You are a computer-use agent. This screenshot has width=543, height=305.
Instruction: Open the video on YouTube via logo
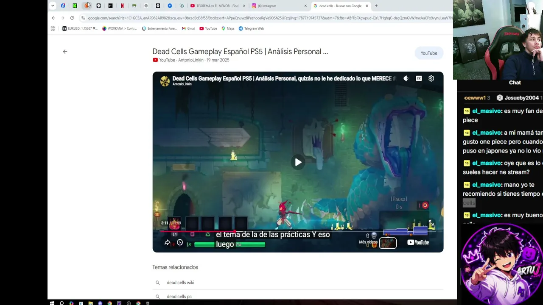tap(418, 243)
